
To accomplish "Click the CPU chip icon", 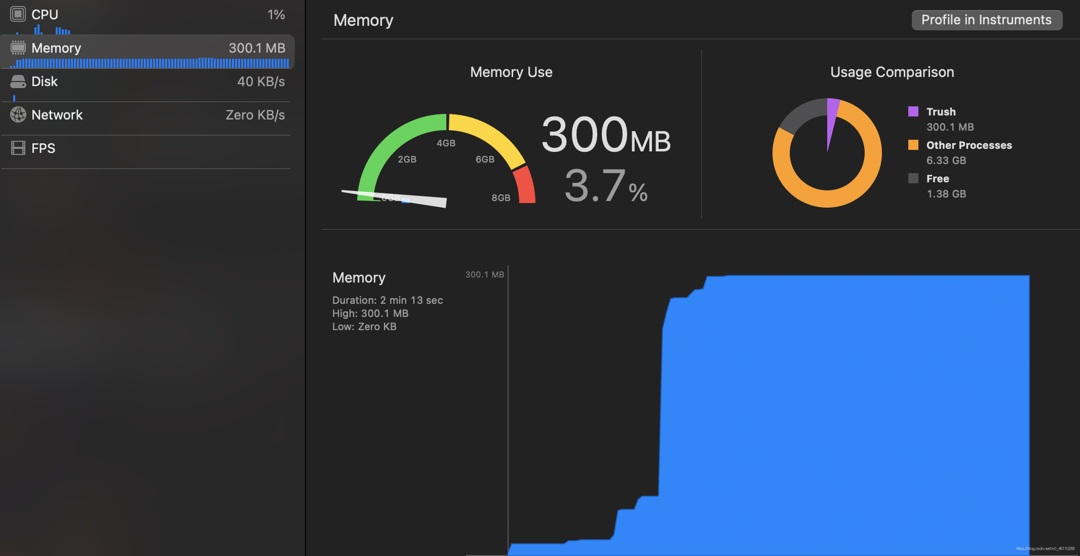I will pyautogui.click(x=18, y=14).
